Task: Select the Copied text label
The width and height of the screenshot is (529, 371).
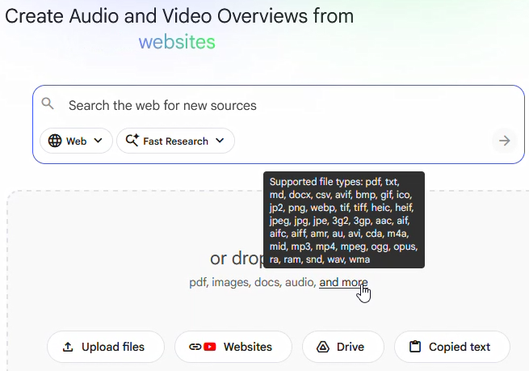Action: click(x=459, y=347)
